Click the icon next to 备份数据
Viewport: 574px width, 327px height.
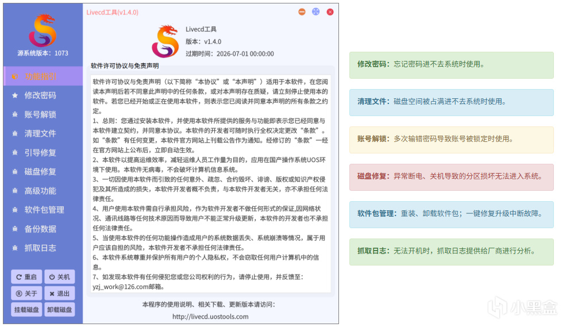15,229
